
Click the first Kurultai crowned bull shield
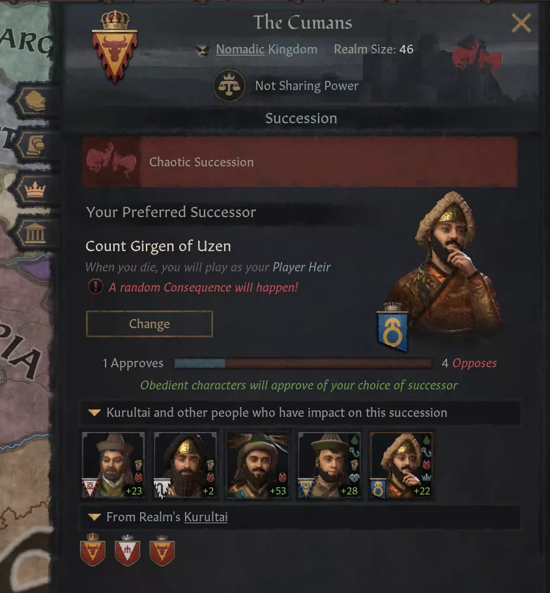pos(93,549)
